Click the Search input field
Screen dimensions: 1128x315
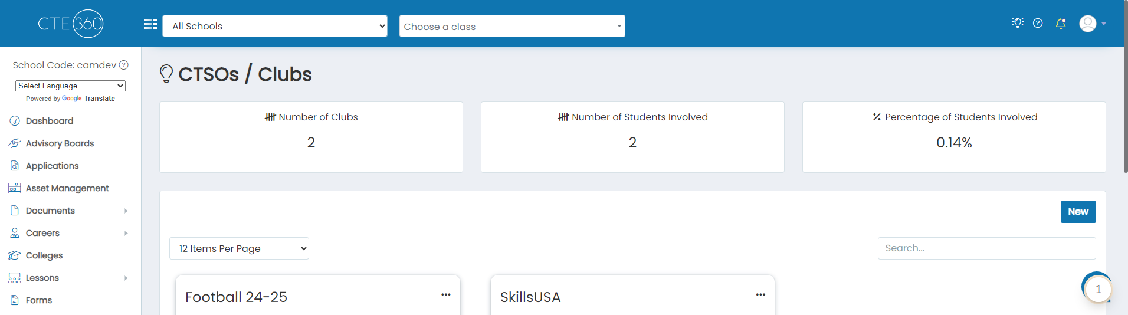986,248
